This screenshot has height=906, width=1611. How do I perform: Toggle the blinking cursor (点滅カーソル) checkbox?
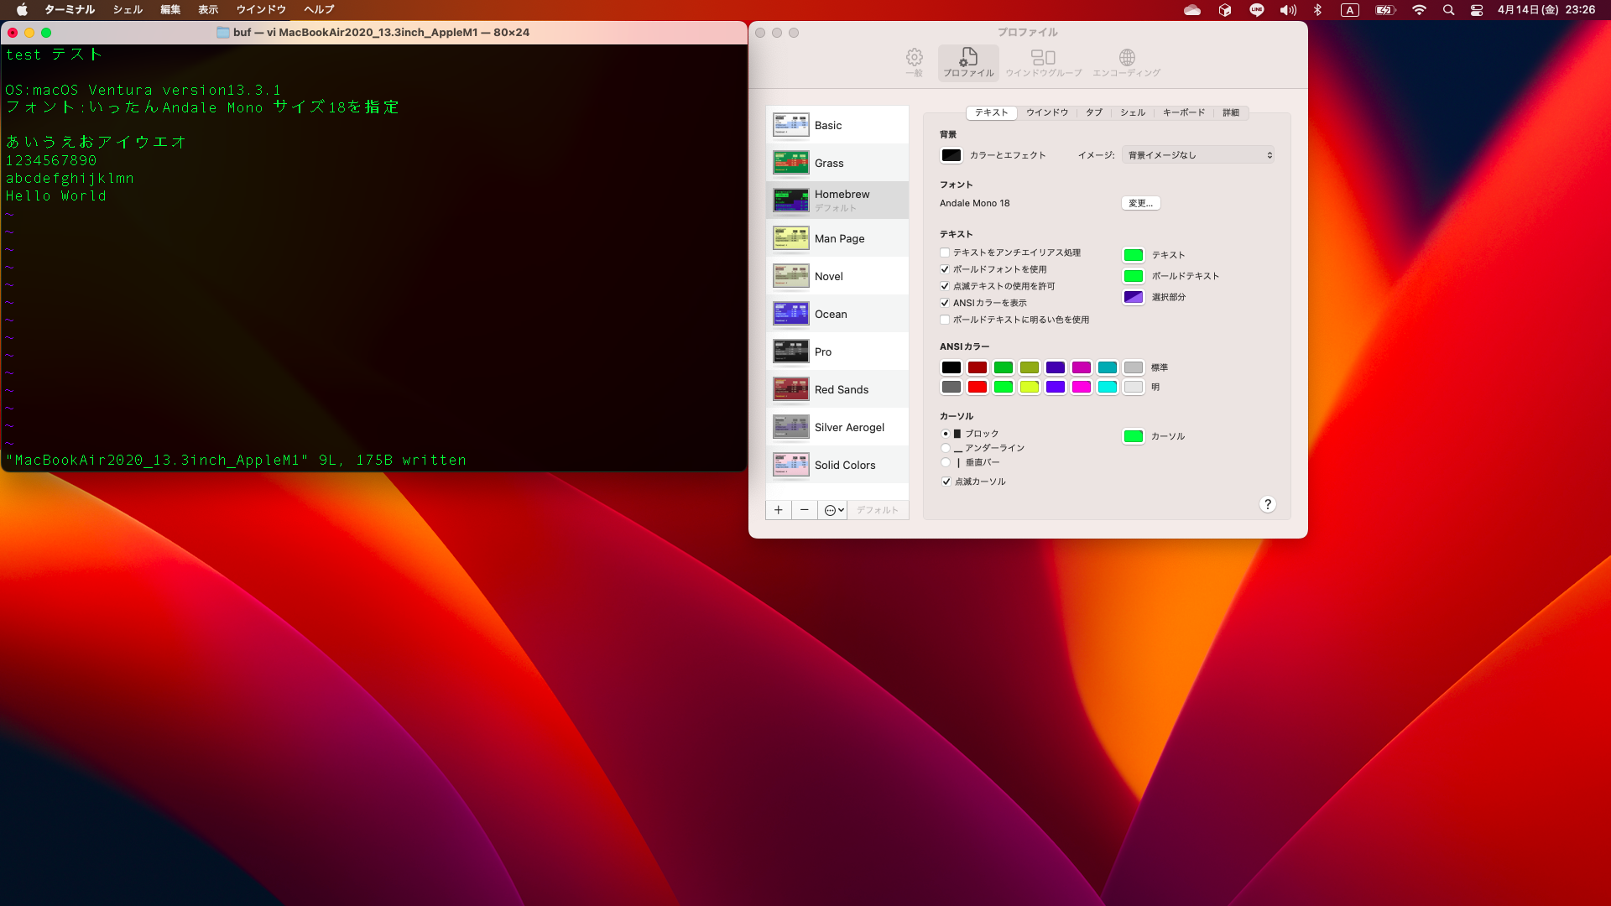click(946, 482)
